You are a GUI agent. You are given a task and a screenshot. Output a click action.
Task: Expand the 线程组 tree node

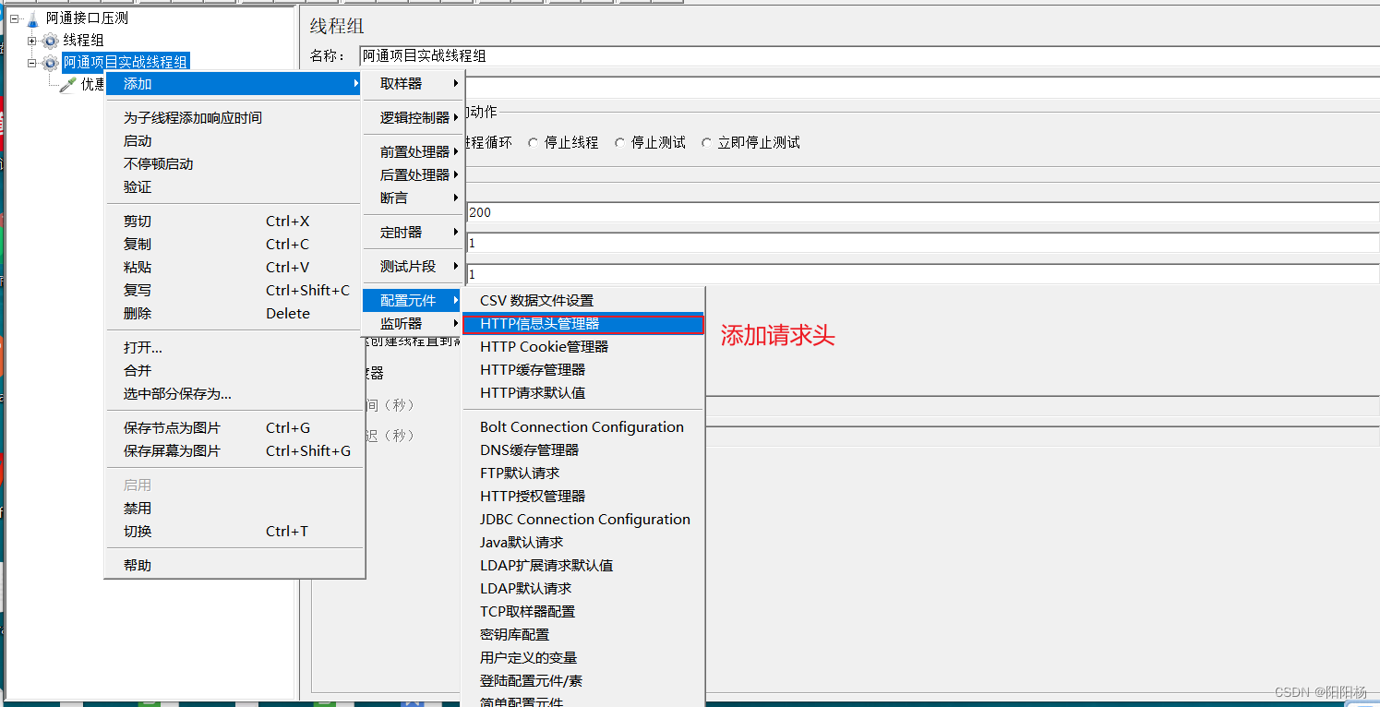tap(31, 41)
